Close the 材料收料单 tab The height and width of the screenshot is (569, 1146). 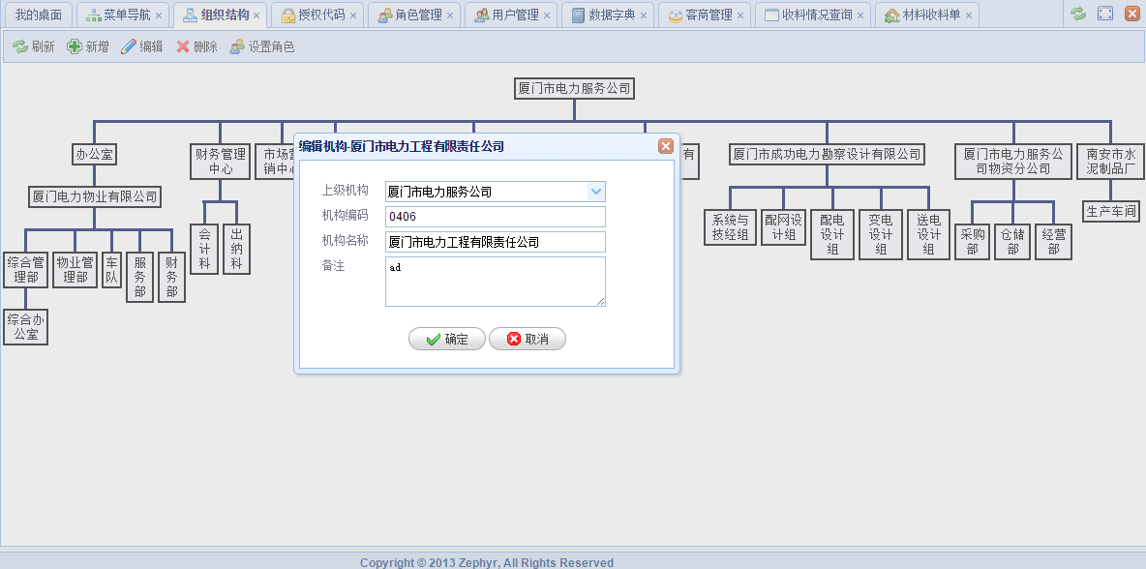click(969, 15)
